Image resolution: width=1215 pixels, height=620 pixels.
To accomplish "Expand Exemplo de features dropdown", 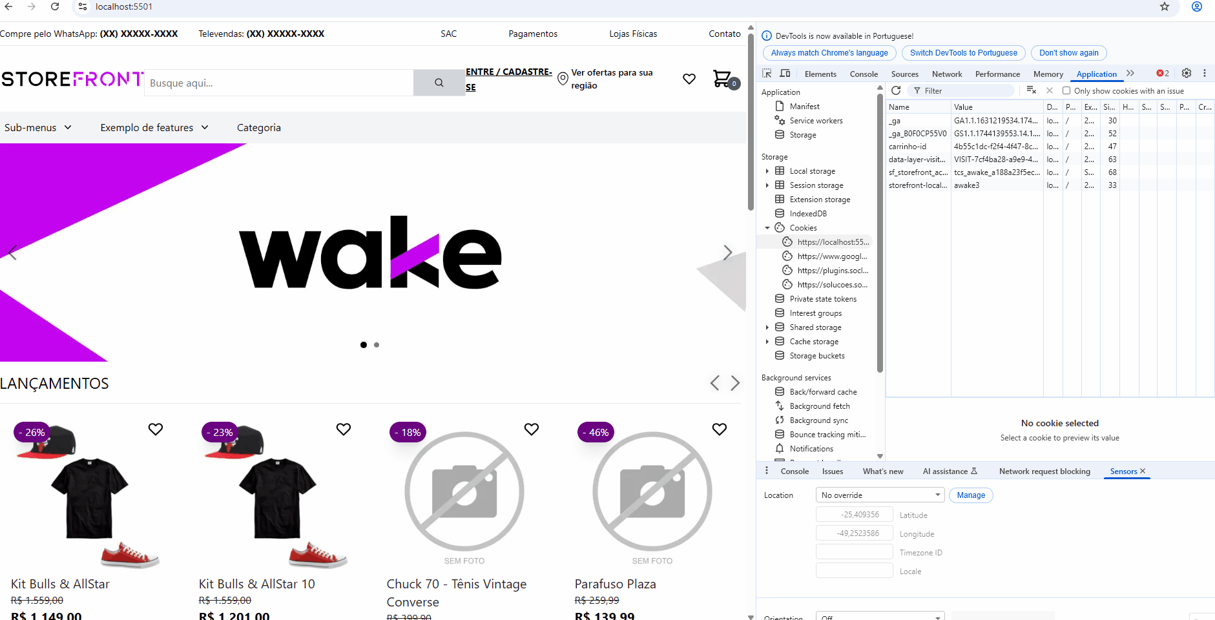I will point(154,128).
